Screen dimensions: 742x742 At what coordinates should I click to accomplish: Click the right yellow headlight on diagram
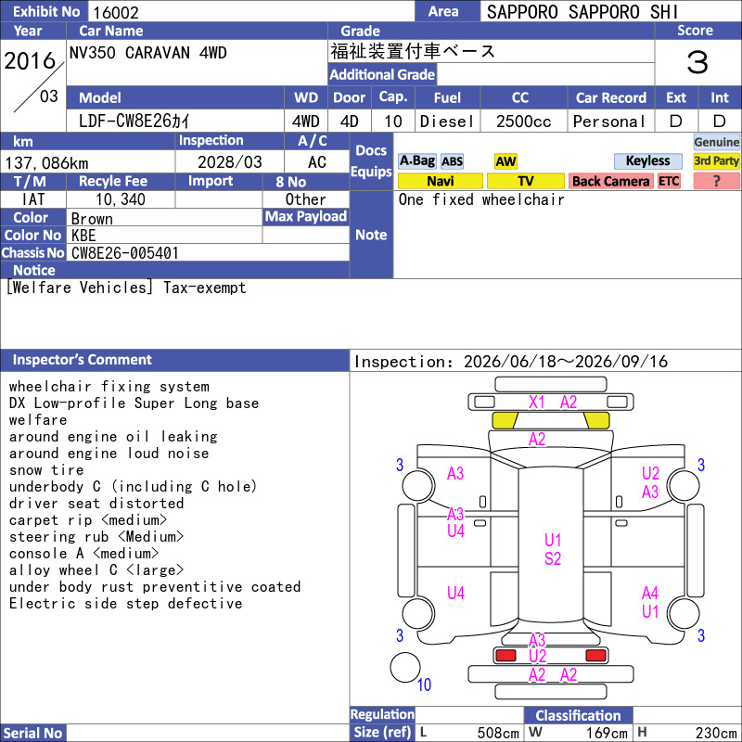pos(596,420)
